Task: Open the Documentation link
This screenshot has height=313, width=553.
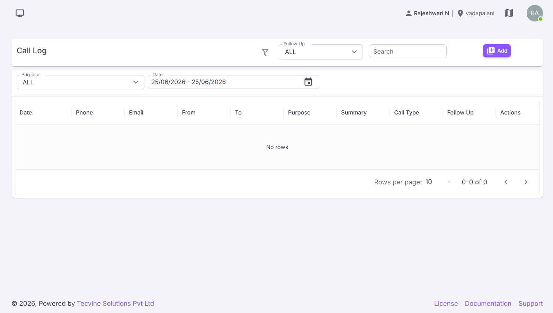Action: pos(488,303)
